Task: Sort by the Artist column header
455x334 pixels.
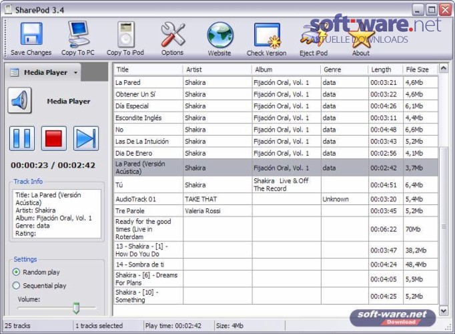Action: [x=217, y=69]
